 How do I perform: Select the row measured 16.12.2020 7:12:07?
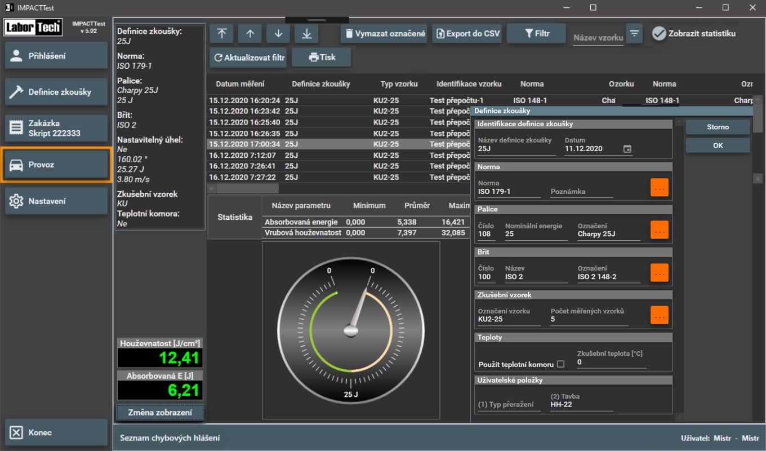pos(339,156)
